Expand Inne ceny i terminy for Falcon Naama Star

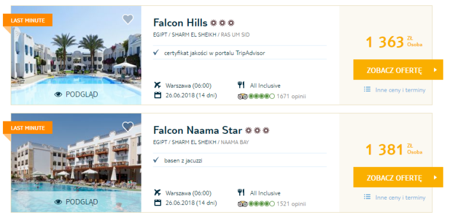pos(400,197)
